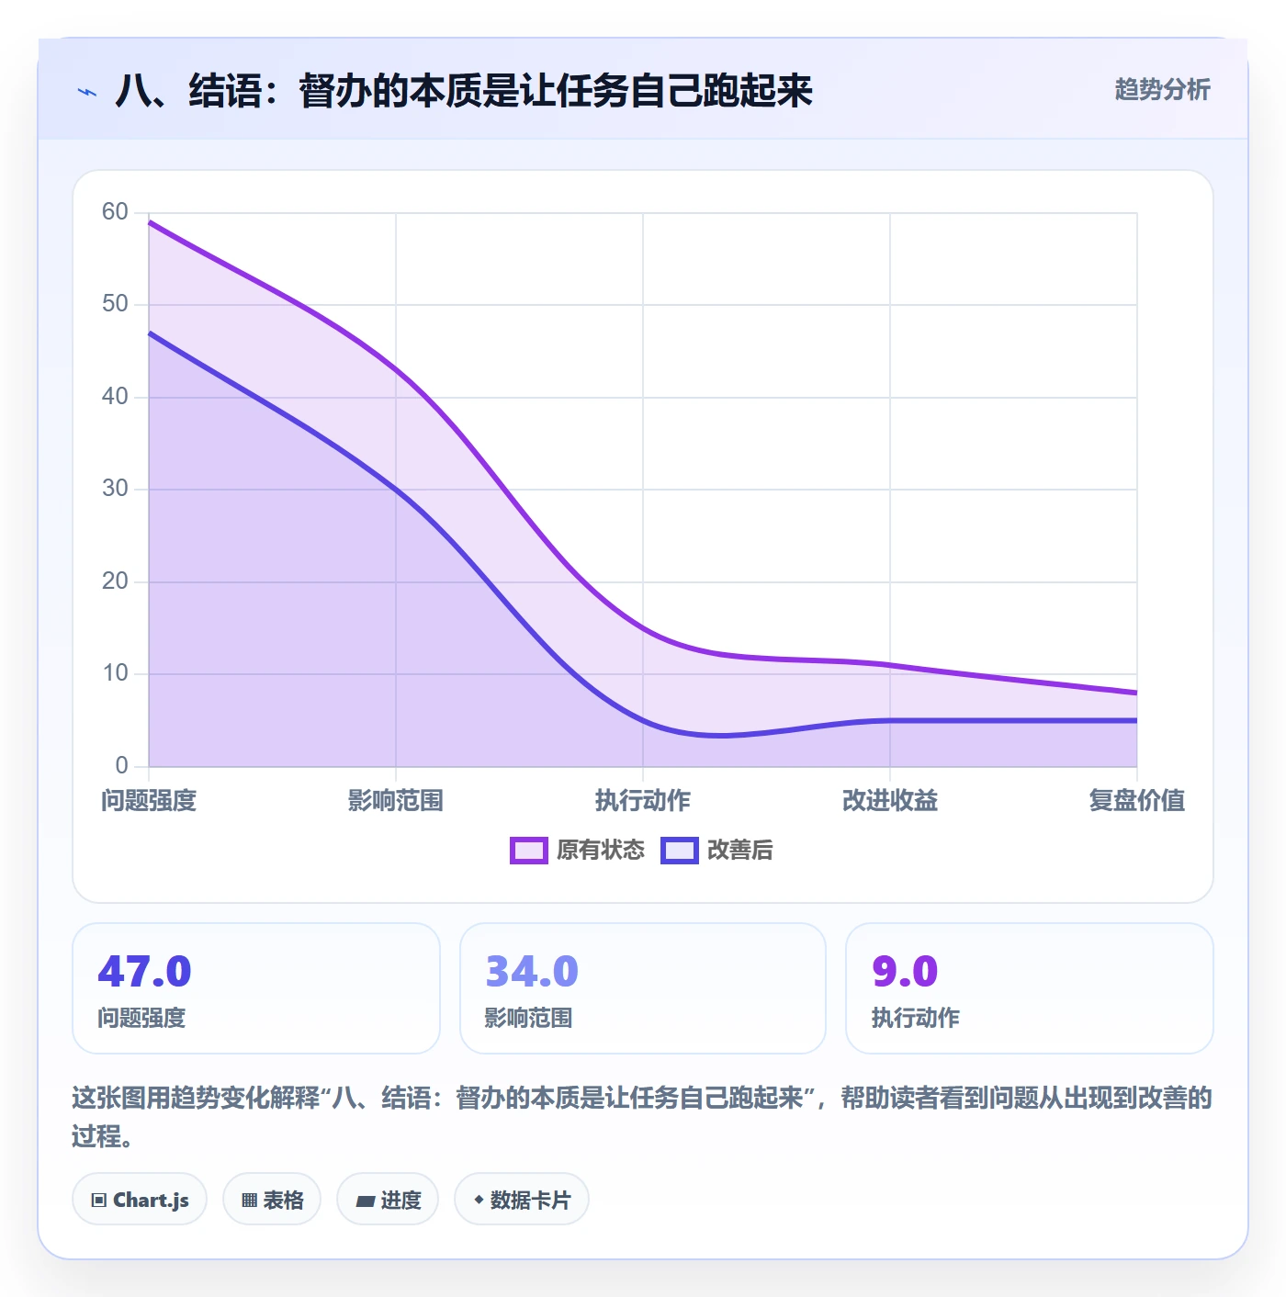The height and width of the screenshot is (1297, 1286).
Task: Click the 改善后 legend label
Action: 740,851
